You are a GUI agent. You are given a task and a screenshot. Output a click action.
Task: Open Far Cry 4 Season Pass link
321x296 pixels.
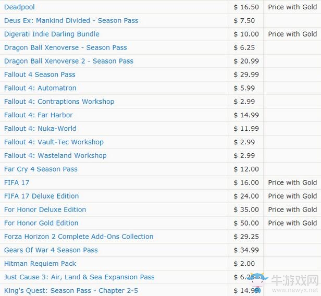tap(41, 169)
